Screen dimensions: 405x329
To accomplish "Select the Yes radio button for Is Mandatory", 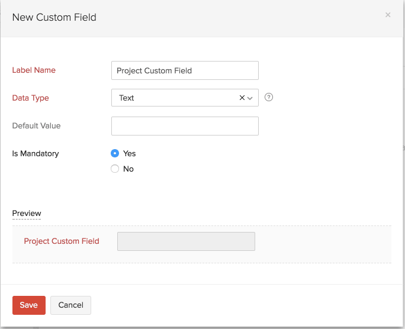I will click(115, 153).
